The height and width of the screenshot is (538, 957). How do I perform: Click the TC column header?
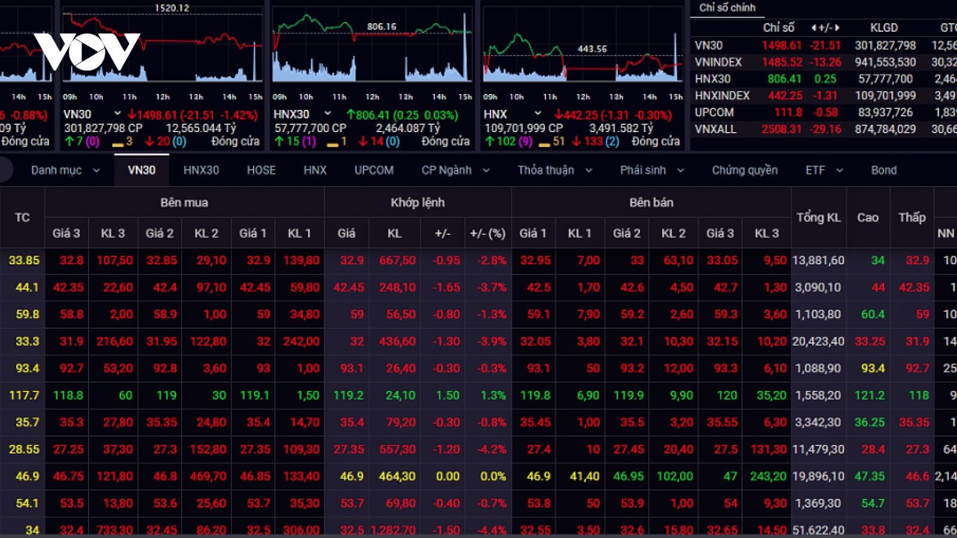pyautogui.click(x=22, y=218)
